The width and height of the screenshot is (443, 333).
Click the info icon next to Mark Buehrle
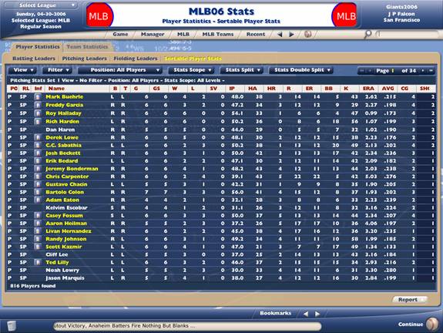click(37, 96)
